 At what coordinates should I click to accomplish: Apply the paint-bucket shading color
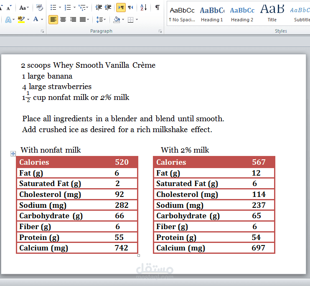(117, 20)
